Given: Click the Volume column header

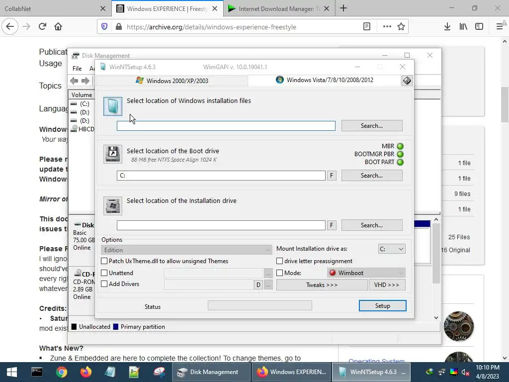Looking at the screenshot, I should coord(82,95).
